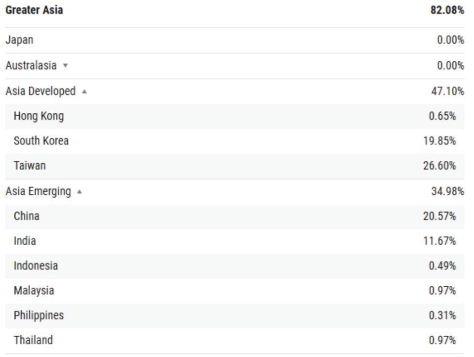
Task: Collapse the Asia Developed arrow
Action: tap(84, 91)
